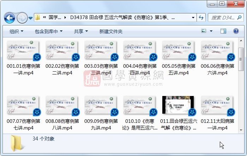Focus the 搜索 D34... search box
Screen dimensions: 247x156
(x=223, y=18)
